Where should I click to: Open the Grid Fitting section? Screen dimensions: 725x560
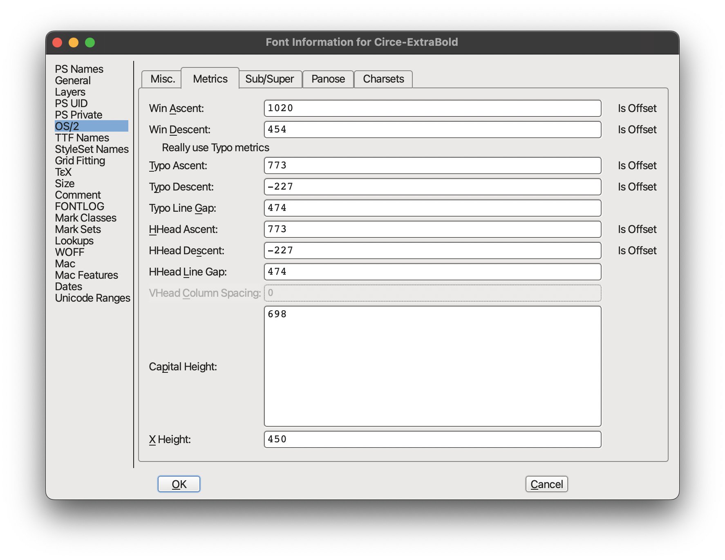[80, 161]
